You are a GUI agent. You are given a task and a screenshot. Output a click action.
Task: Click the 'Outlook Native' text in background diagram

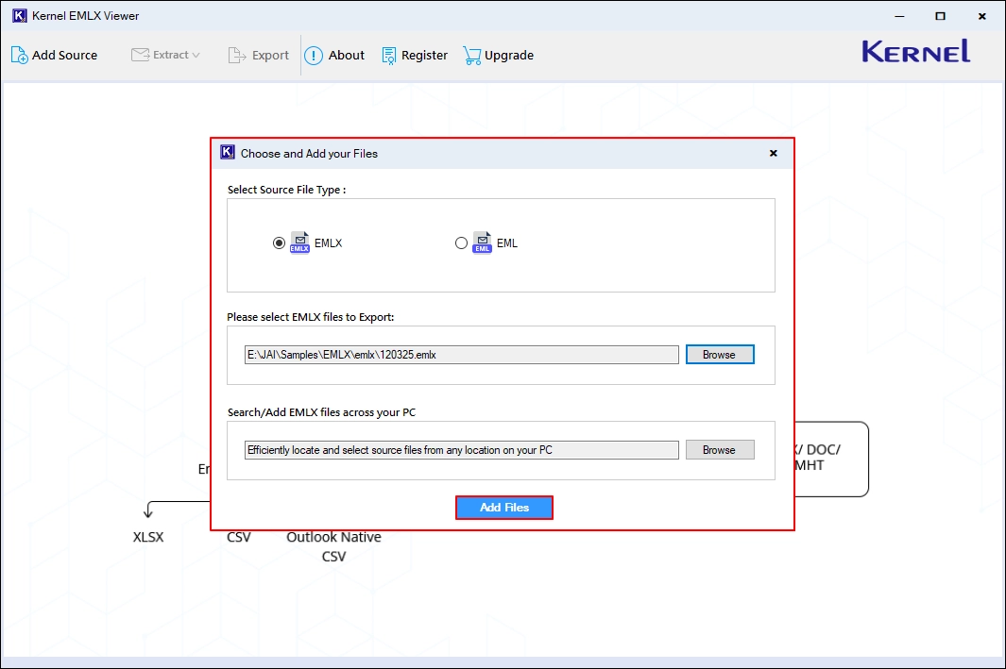point(333,537)
